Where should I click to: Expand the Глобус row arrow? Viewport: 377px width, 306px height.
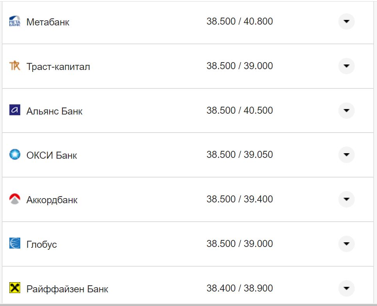346,244
